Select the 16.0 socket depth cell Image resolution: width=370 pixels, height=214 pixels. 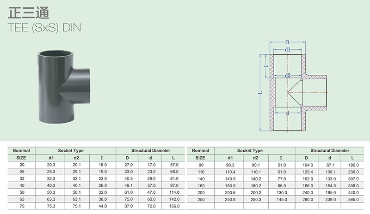(103, 164)
